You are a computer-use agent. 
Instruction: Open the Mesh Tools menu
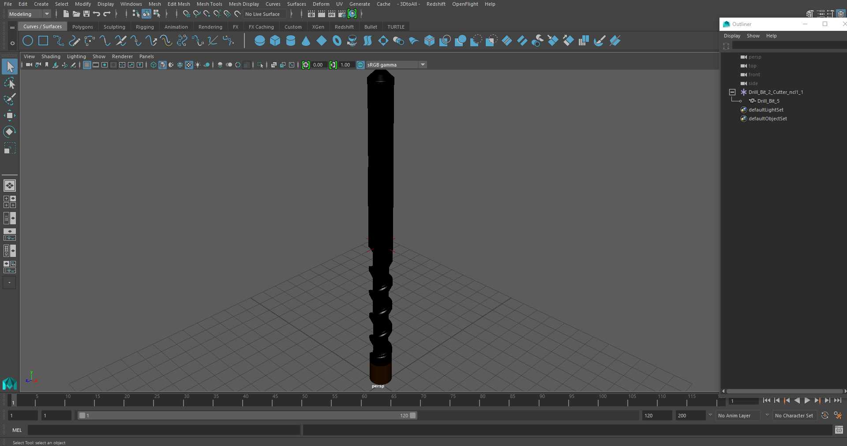(x=209, y=4)
